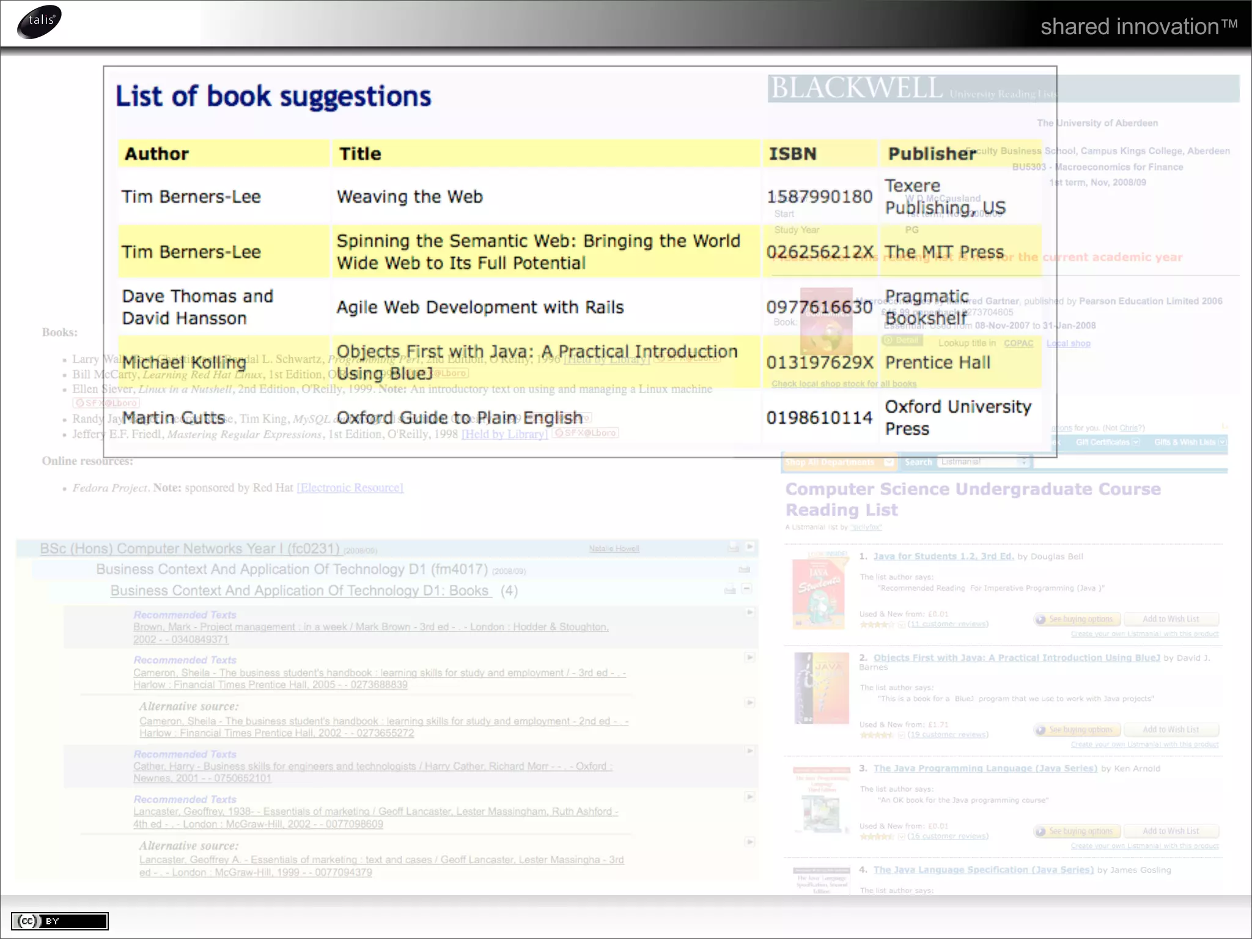Viewport: 1252px width, 939px height.
Task: Open 'Objects First with Java' Listmania link
Action: click(1017, 658)
